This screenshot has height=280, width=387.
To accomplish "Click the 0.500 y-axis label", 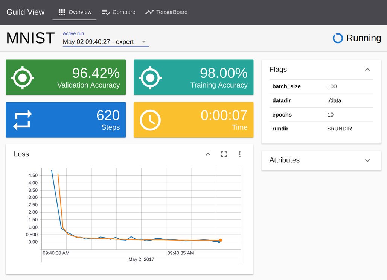I will pyautogui.click(x=32, y=235).
